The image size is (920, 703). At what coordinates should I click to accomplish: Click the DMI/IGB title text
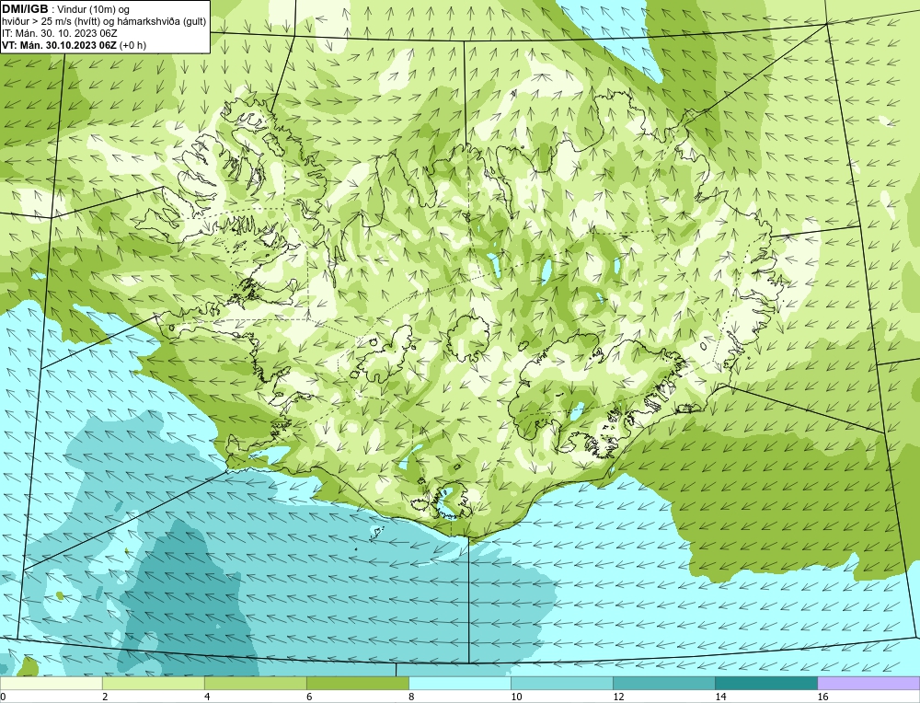[25, 8]
